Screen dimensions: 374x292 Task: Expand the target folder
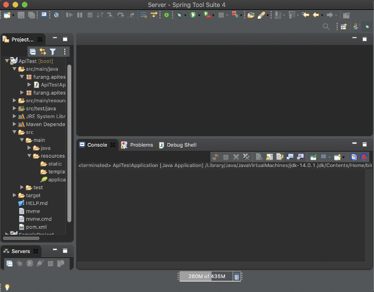pyautogui.click(x=14, y=195)
